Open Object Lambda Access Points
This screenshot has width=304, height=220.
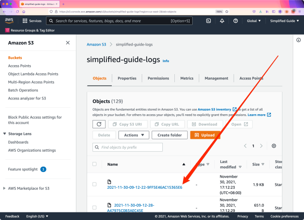(x=33, y=74)
